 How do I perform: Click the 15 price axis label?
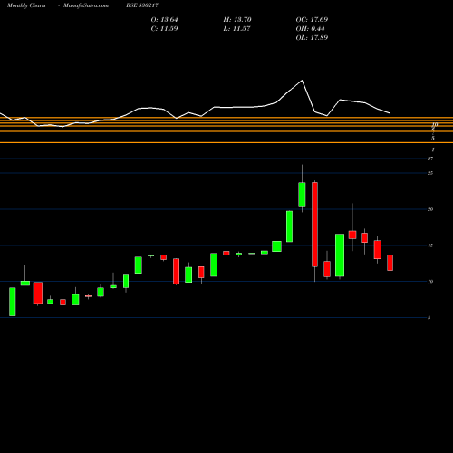pyautogui.click(x=430, y=246)
